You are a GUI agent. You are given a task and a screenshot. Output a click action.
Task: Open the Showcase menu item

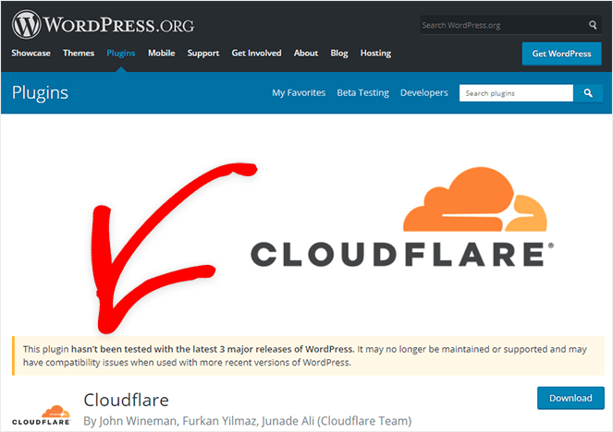(31, 54)
